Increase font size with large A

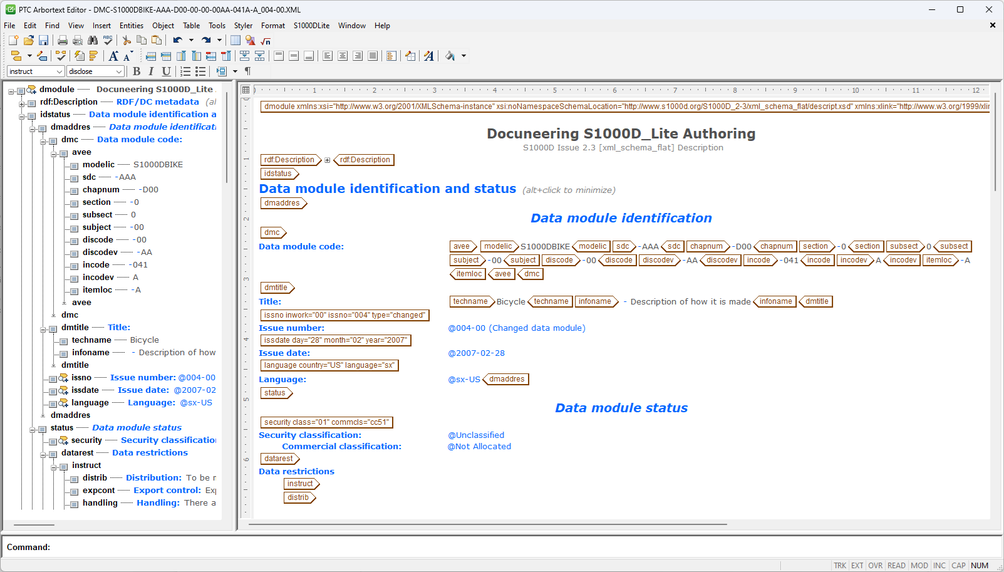coord(113,56)
